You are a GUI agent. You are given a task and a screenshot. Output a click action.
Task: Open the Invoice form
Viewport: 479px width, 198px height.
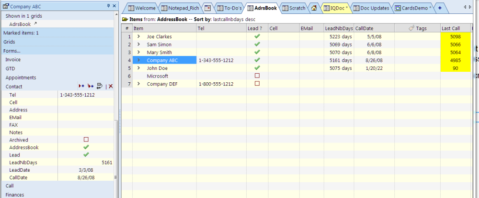click(13, 60)
